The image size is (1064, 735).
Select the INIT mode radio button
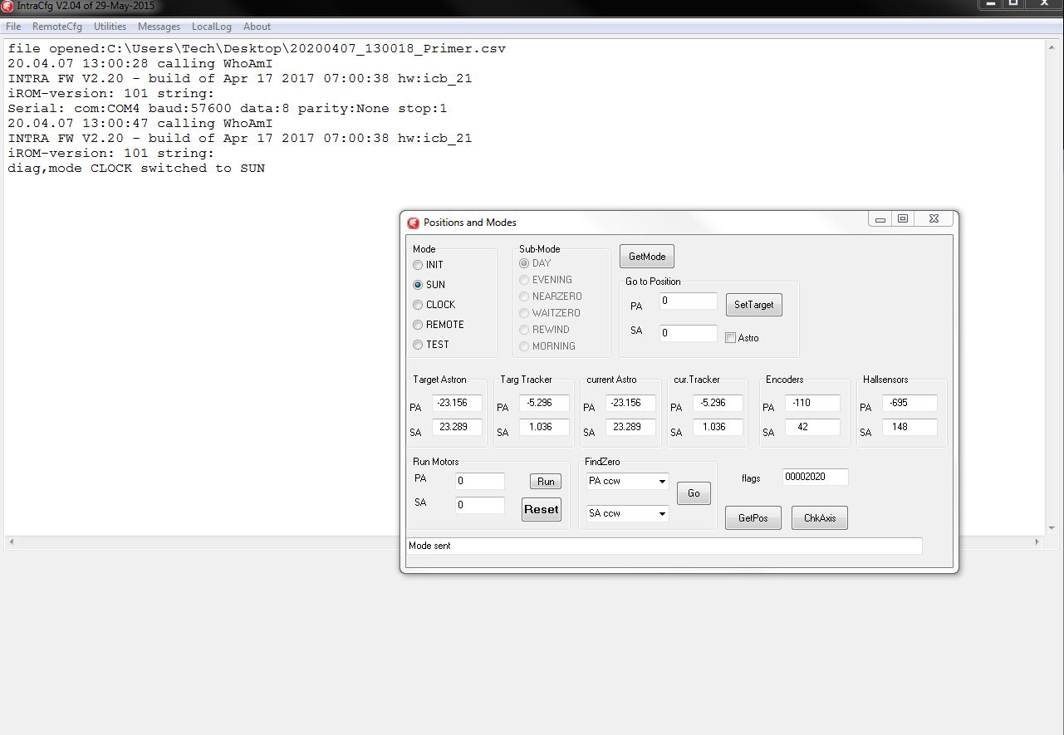pos(418,265)
